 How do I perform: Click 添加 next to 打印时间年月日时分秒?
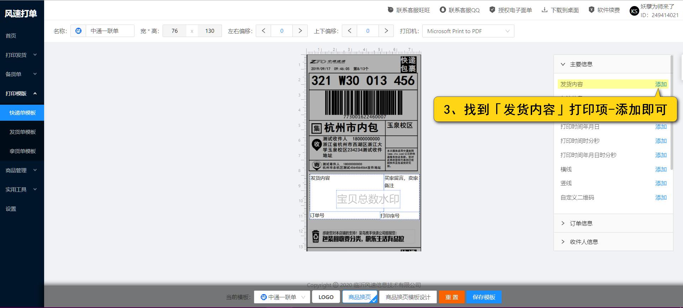(x=661, y=155)
